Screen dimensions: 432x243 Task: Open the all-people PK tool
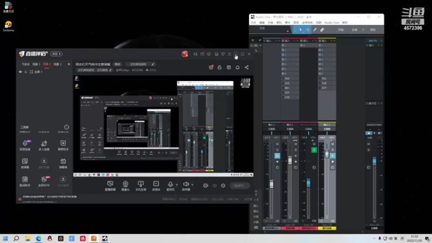click(x=44, y=181)
